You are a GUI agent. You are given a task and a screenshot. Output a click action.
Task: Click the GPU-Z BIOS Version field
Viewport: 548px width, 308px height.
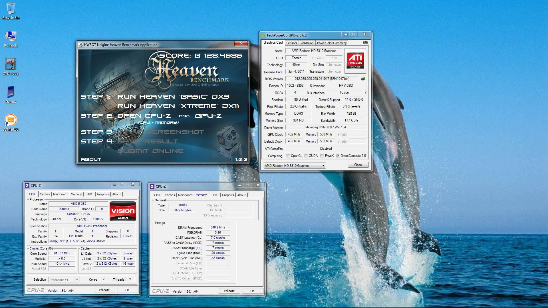[322, 79]
